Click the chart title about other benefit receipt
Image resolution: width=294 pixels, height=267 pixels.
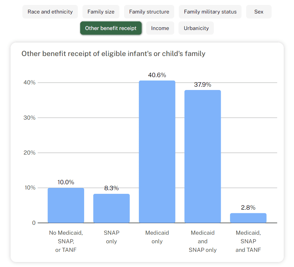[x=114, y=53]
